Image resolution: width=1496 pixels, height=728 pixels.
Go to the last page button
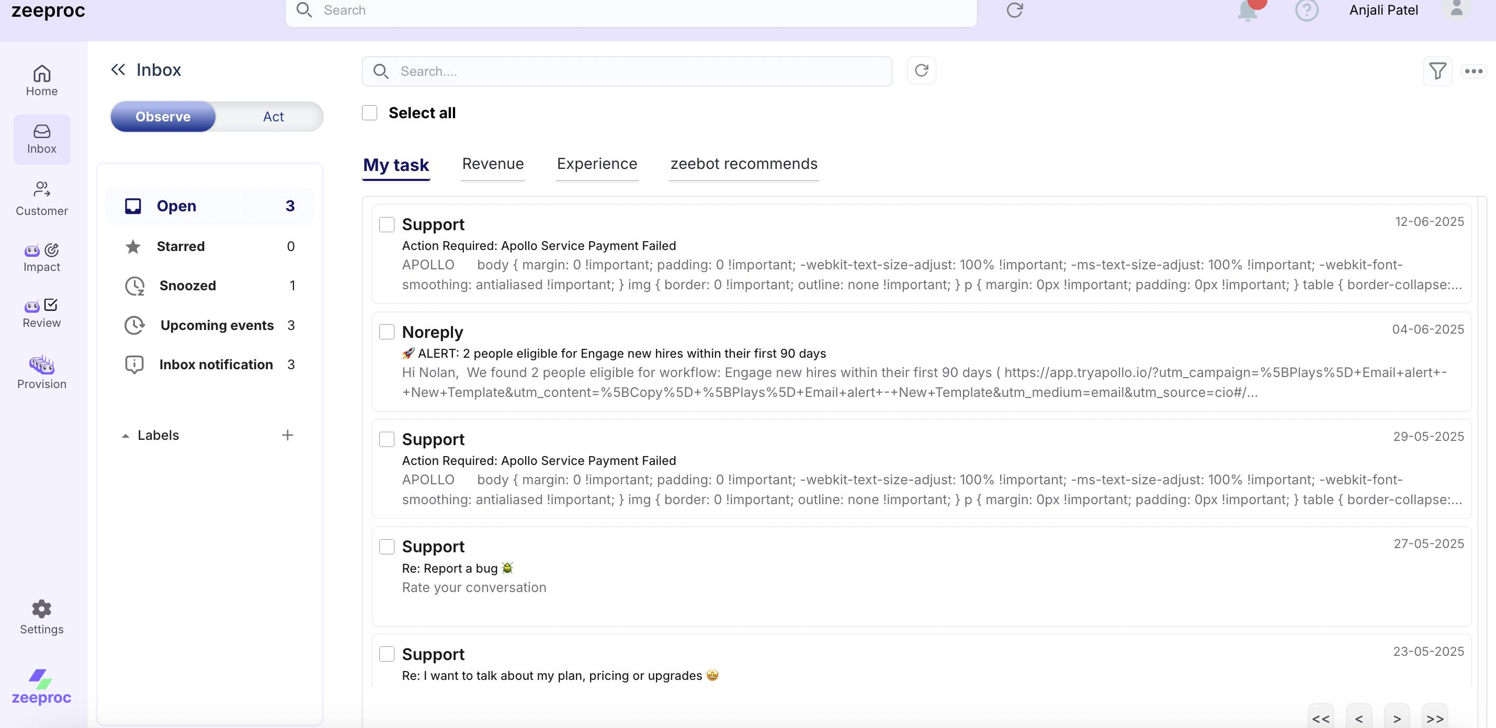coord(1434,718)
